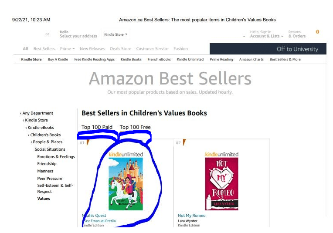Image resolution: width=333 pixels, height=233 pixels.
Task: Click the cart count icon
Action: (x=317, y=32)
